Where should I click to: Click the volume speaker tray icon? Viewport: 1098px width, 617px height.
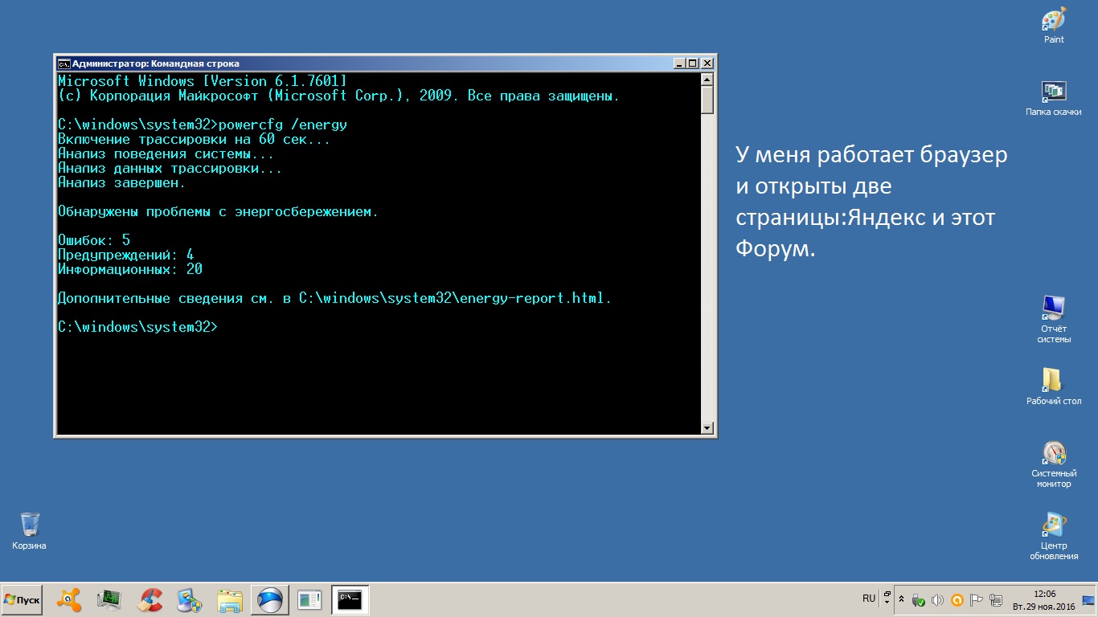point(937,600)
